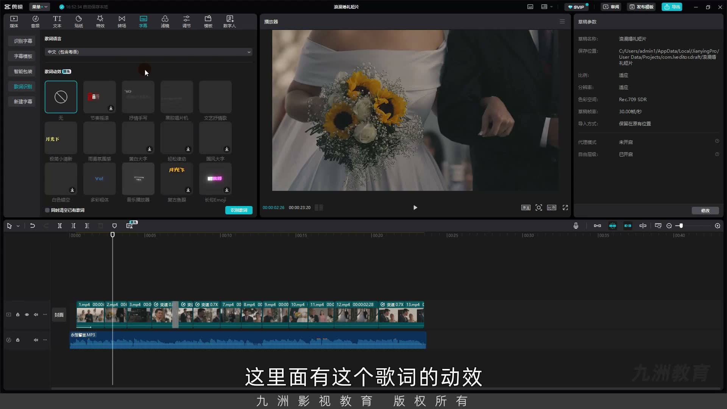Screen dimensions: 727x409
Task: Click the player zoom-focus icon
Action: point(539,208)
